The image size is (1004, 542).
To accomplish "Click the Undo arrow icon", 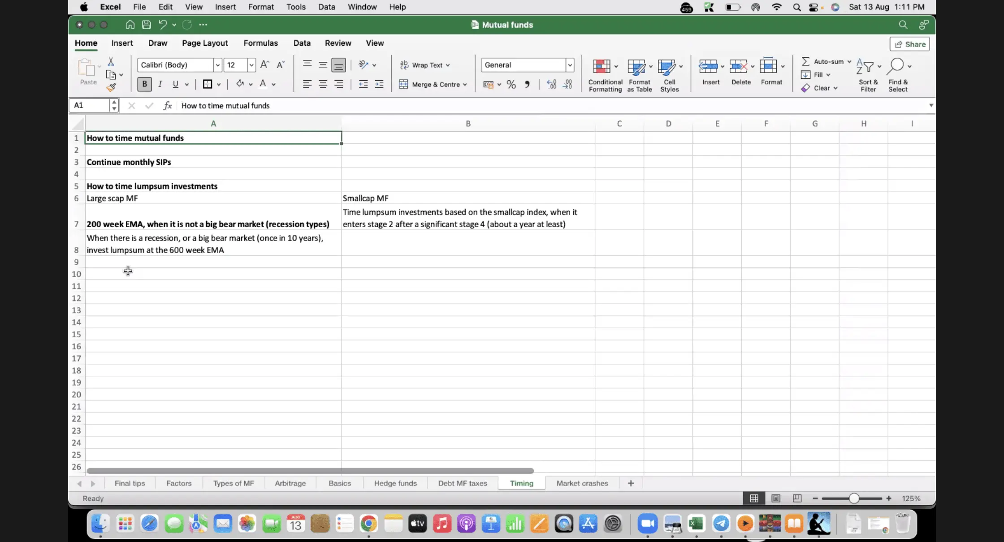I will (163, 25).
